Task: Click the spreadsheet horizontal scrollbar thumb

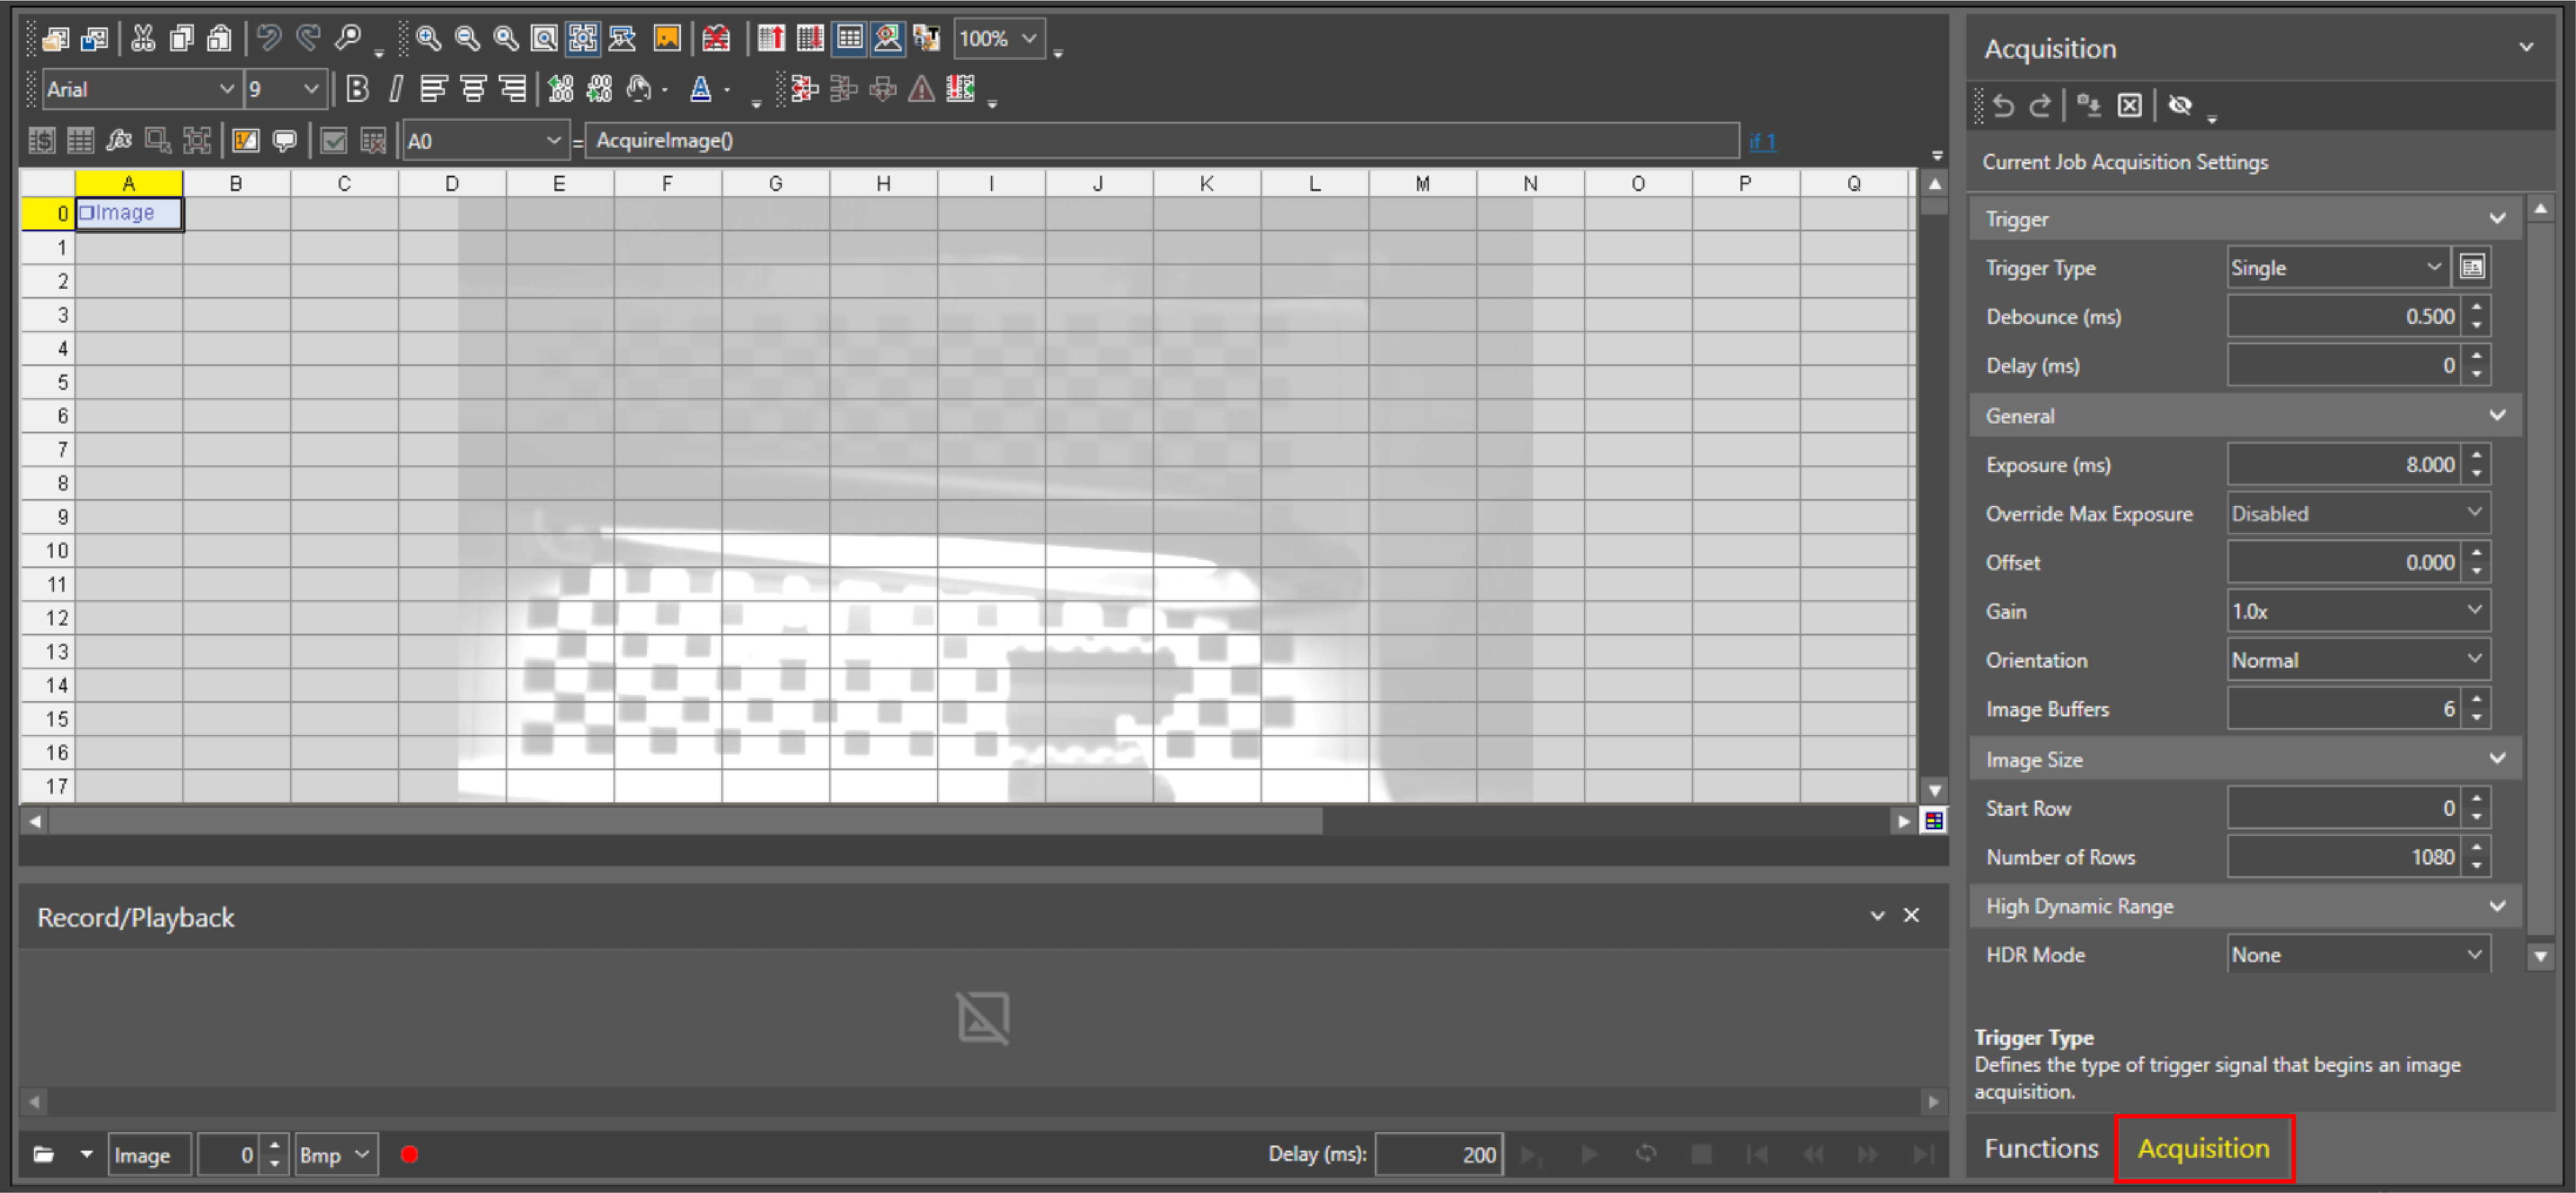Action: point(685,821)
